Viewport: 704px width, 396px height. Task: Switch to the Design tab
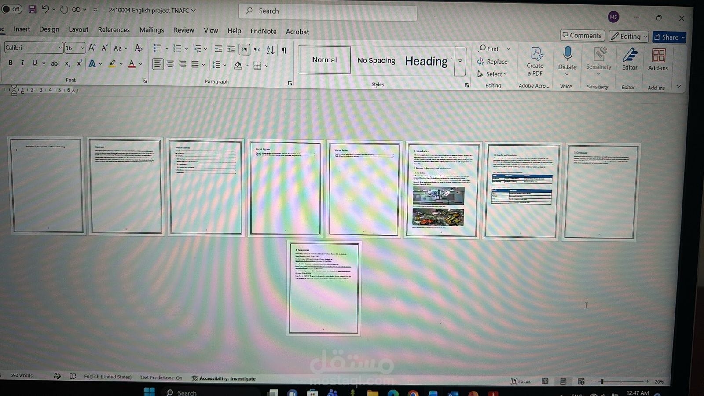pyautogui.click(x=49, y=29)
